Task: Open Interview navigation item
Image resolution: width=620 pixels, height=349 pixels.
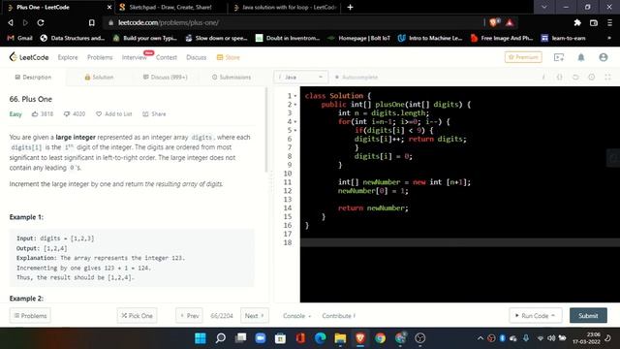Action: coord(135,57)
